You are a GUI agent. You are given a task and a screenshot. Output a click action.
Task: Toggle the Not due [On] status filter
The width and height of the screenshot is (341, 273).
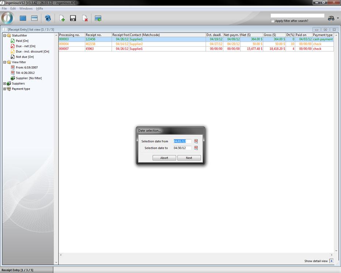(x=24, y=57)
